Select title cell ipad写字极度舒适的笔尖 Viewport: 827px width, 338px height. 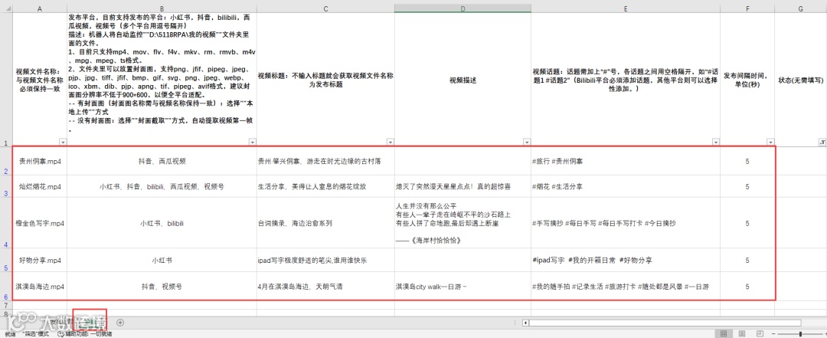click(x=325, y=260)
